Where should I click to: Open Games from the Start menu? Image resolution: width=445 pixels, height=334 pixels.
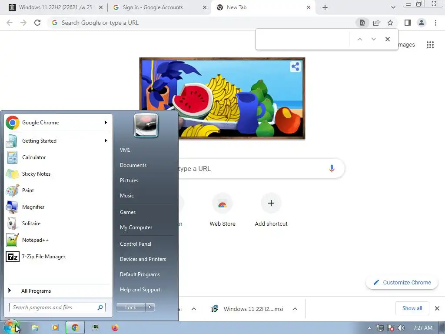pos(128,212)
